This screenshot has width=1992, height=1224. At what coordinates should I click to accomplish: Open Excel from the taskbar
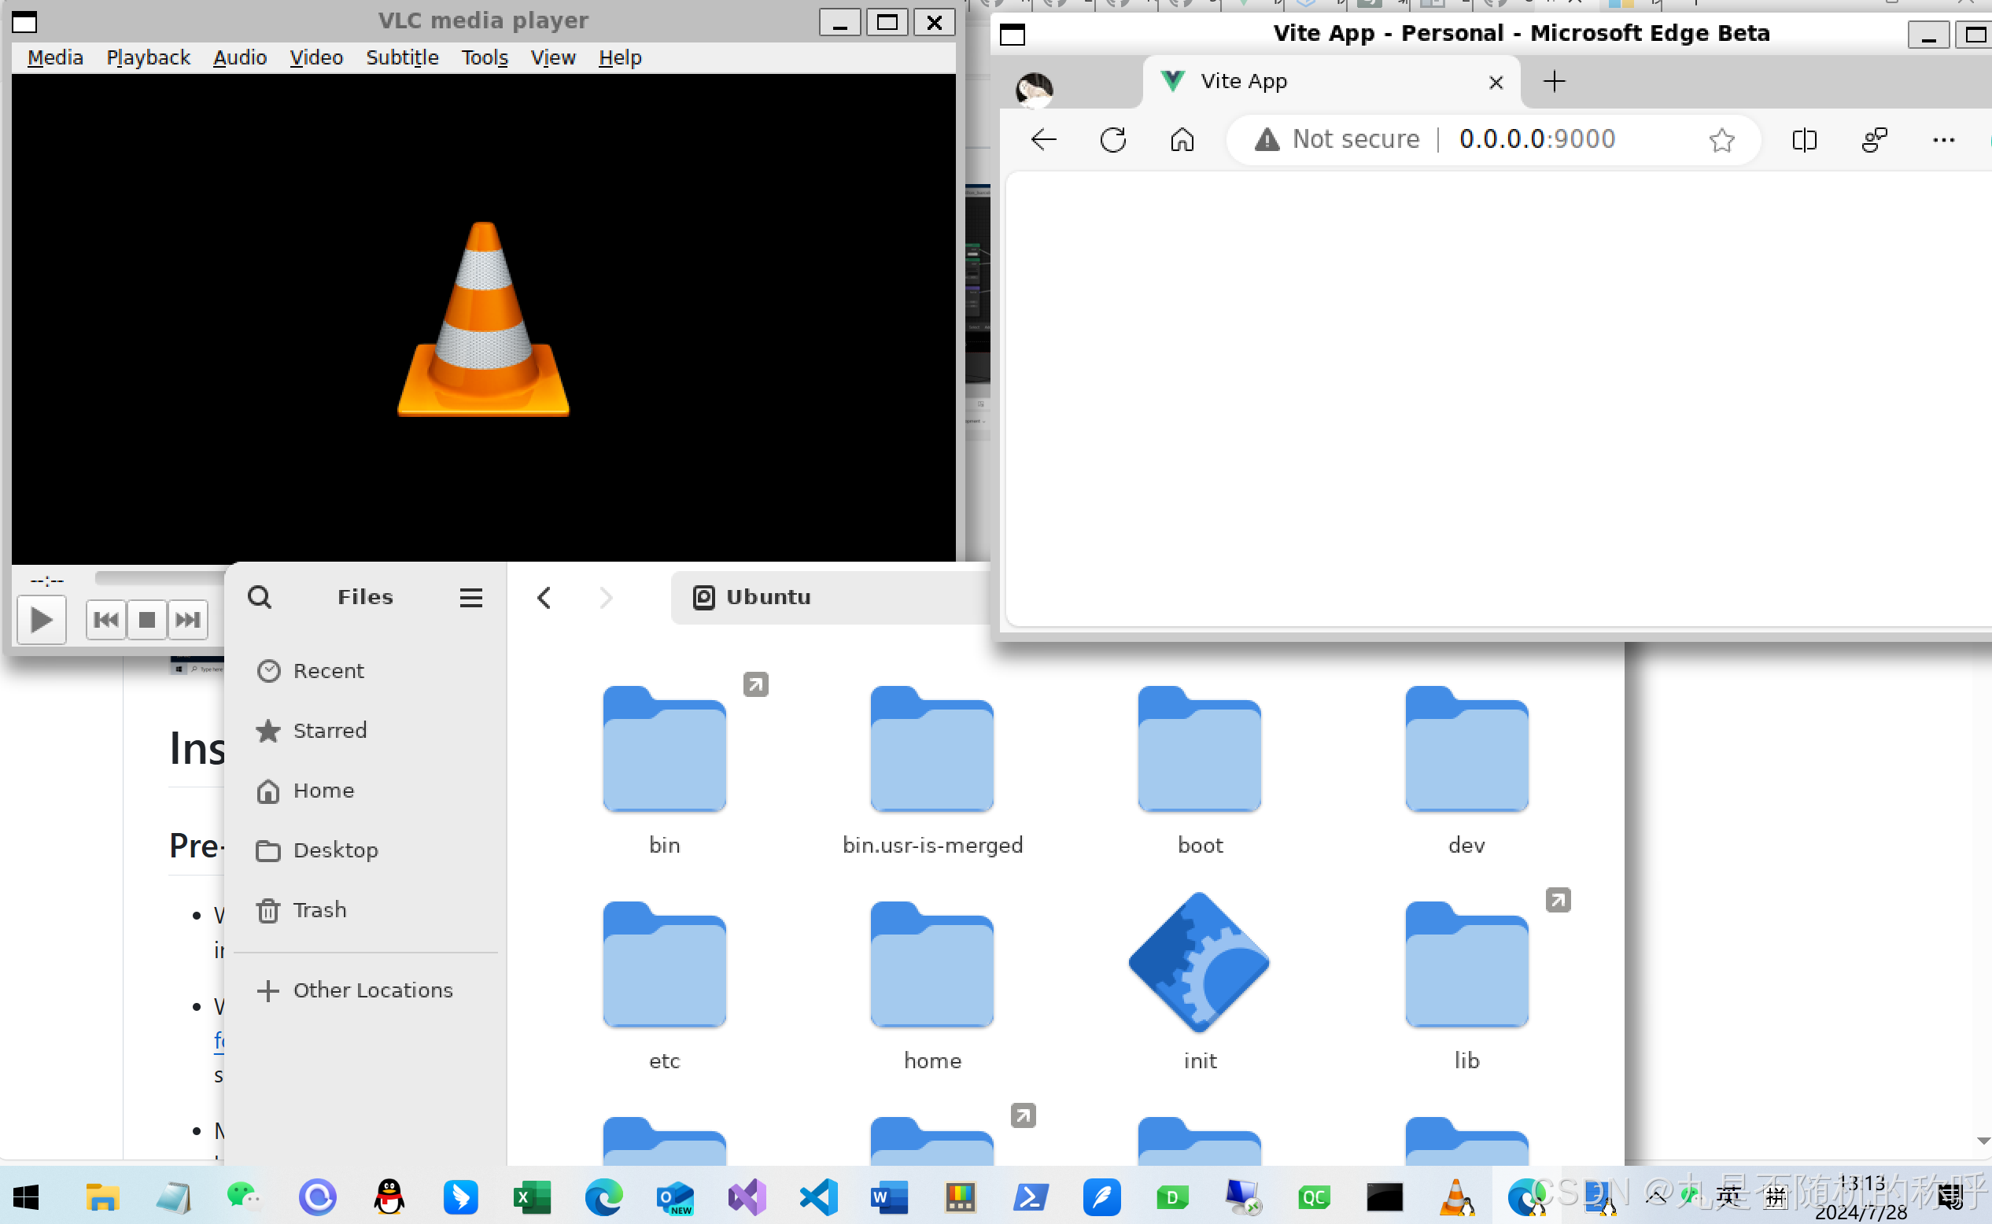click(532, 1196)
